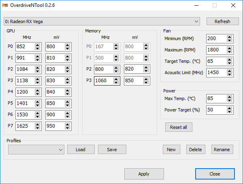Decrease Acoustic Limit with the down arrow
The height and width of the screenshot is (184, 243).
[230, 74]
